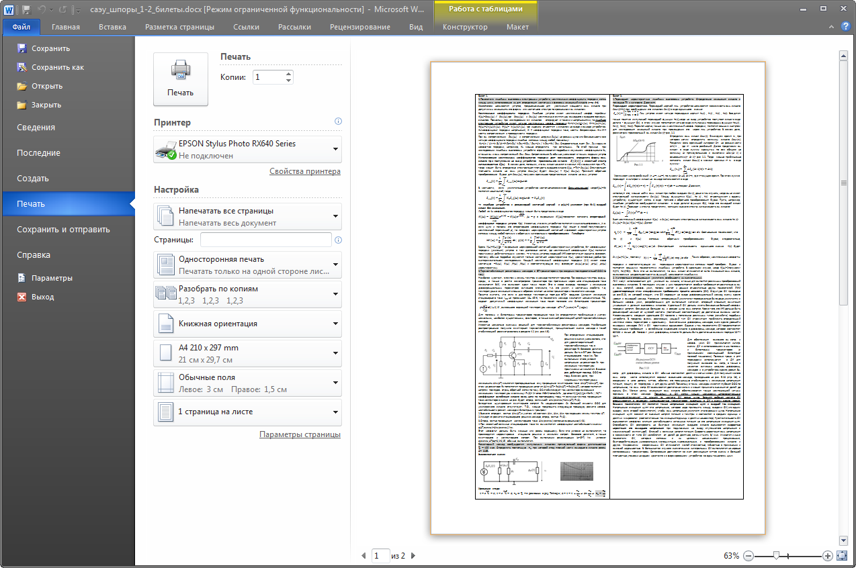Click the Свойства принтера link

[x=305, y=171]
